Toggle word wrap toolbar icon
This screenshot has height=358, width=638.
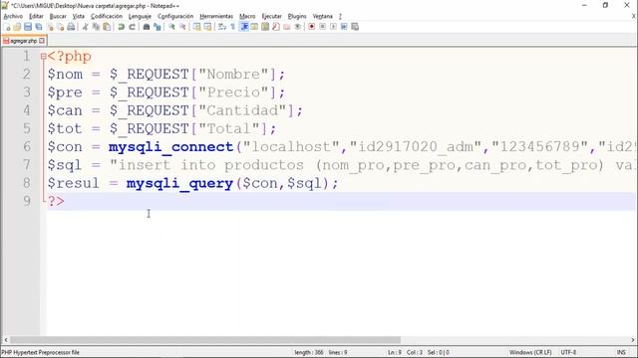point(222,27)
